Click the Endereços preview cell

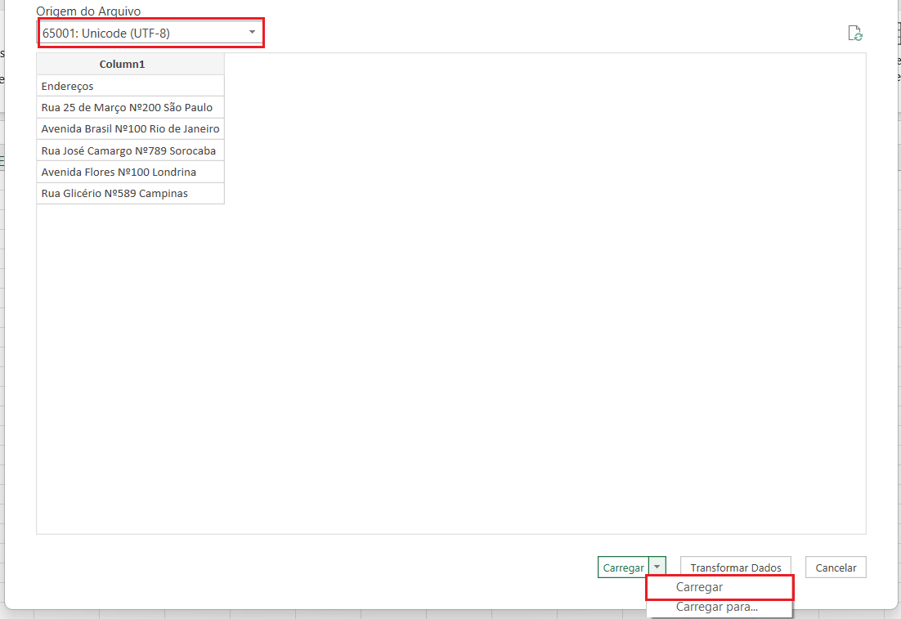(x=130, y=86)
